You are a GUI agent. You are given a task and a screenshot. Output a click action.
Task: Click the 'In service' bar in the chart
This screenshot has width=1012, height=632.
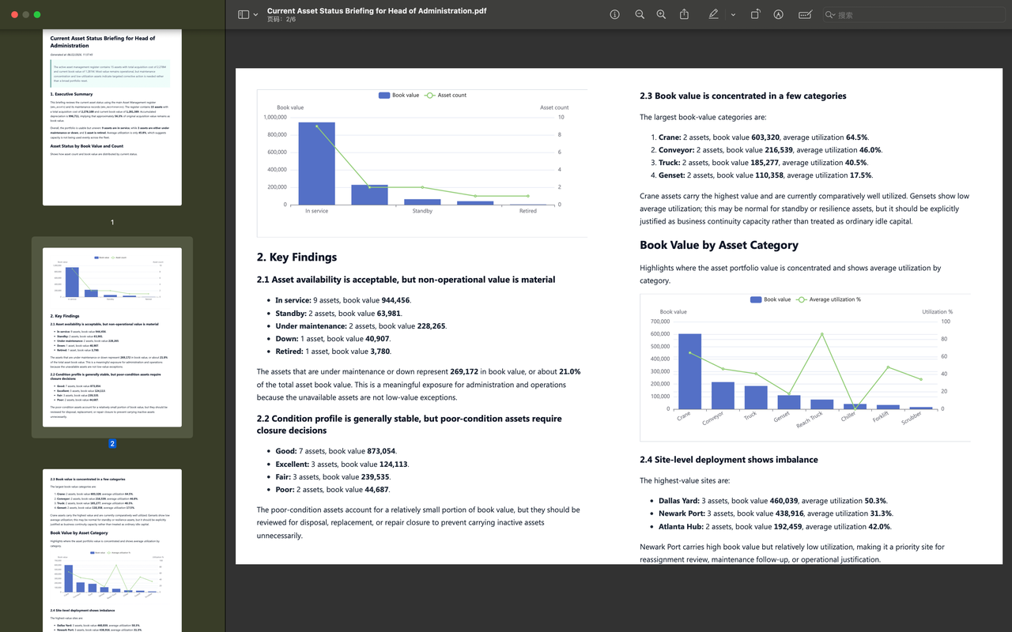[x=316, y=163]
